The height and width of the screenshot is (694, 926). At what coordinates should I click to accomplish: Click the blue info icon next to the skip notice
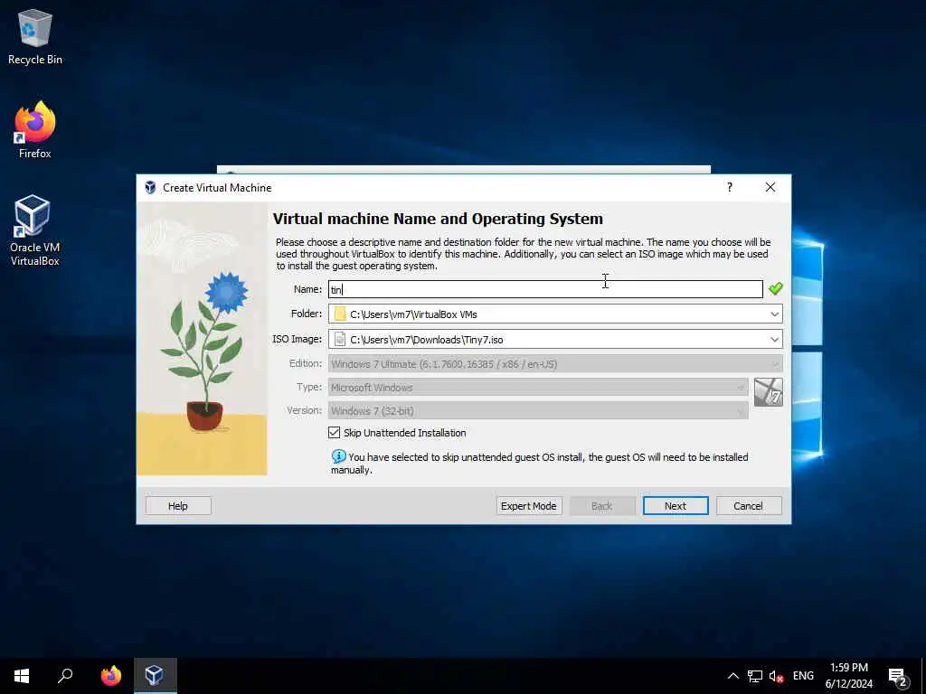338,456
